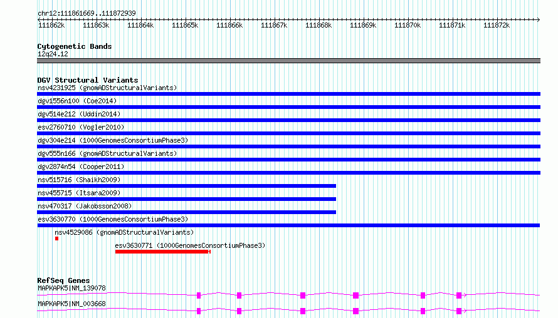The image size is (558, 318).
Task: Click the blue bar under dgv2874n54
Action: click(288, 173)
